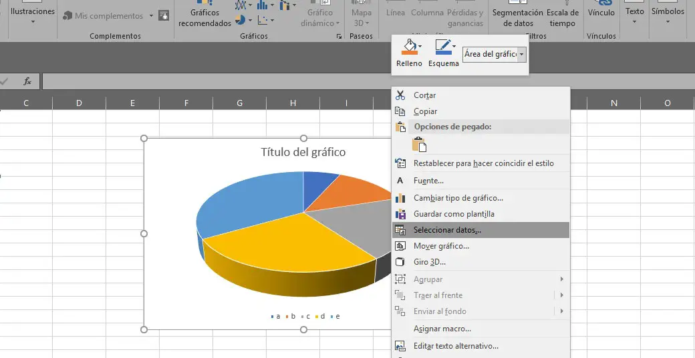The width and height of the screenshot is (695, 358).
Task: Expand the Agrupar submenu arrow
Action: (561, 279)
